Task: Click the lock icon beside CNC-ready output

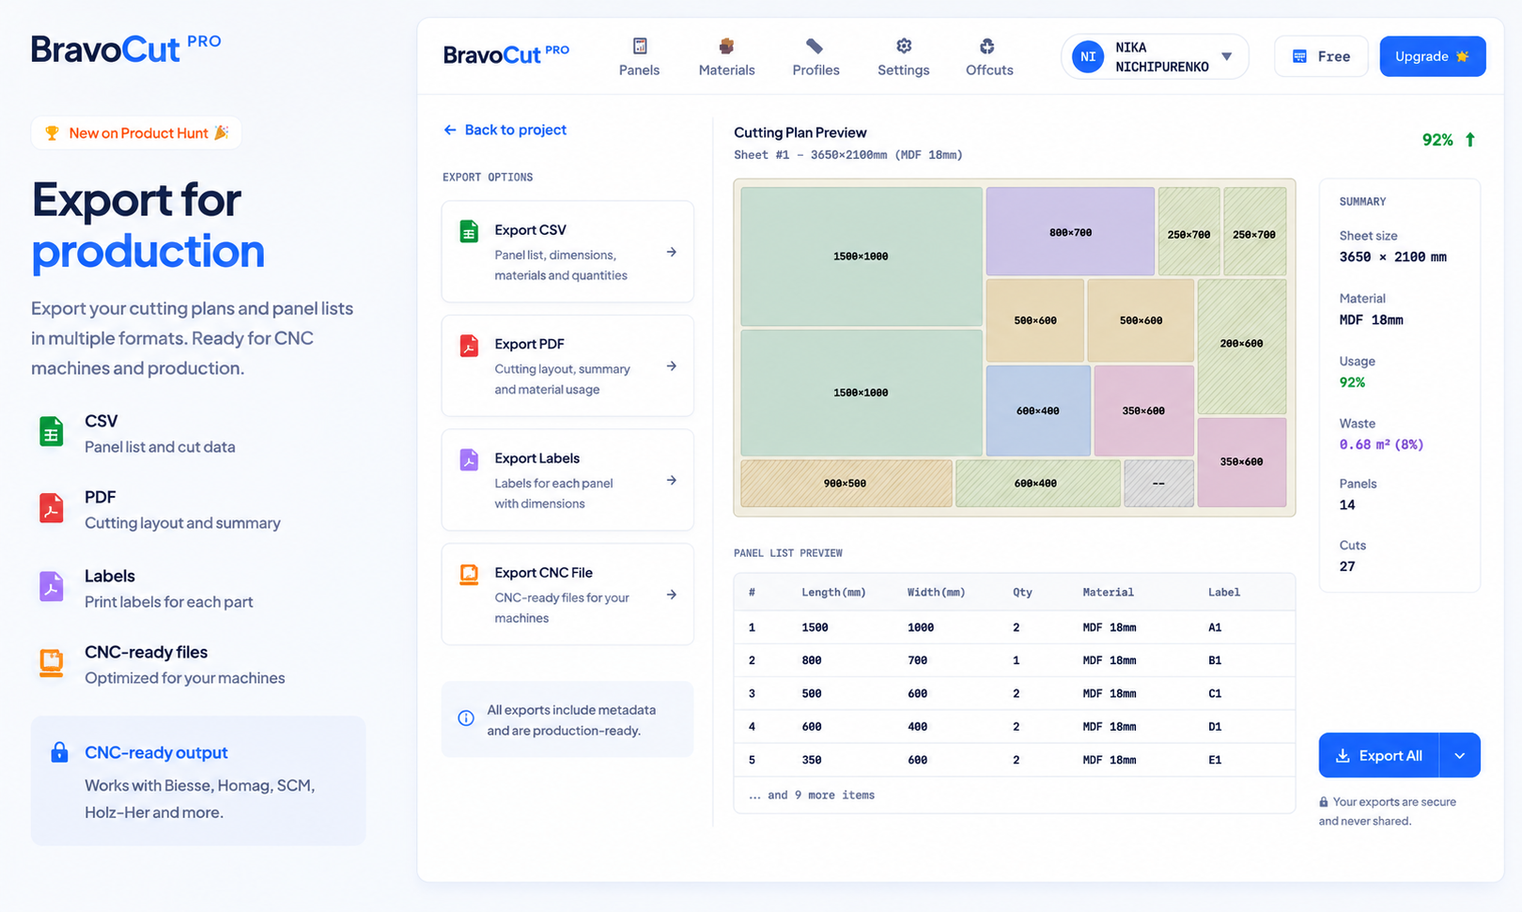Action: 59,752
